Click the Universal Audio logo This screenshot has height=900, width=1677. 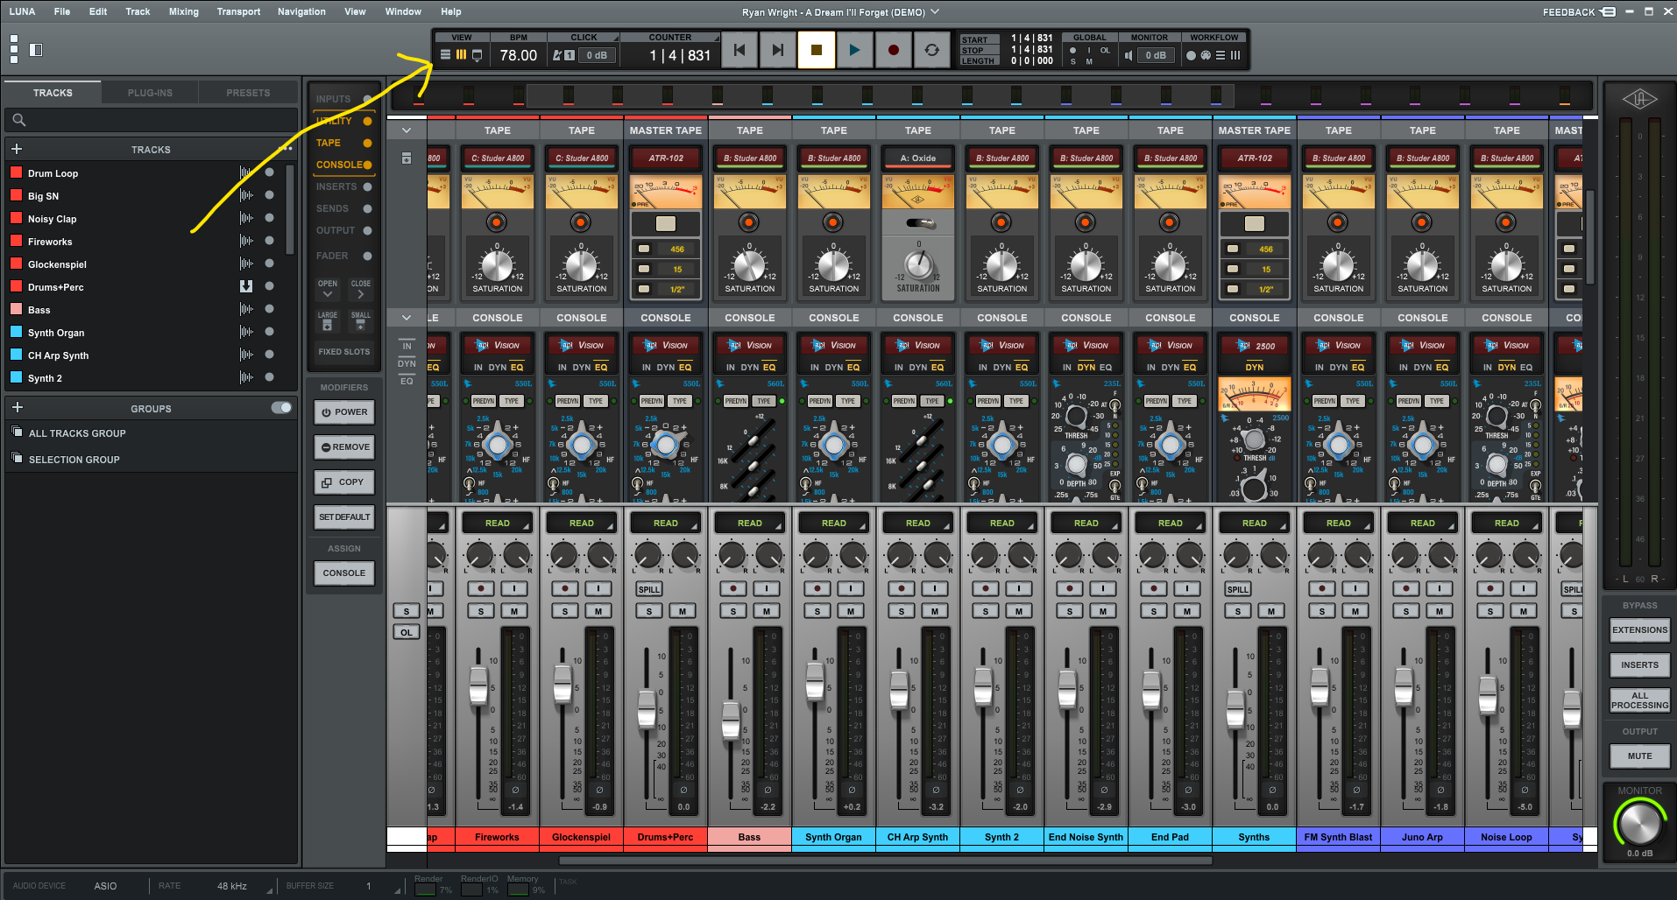click(x=1639, y=99)
